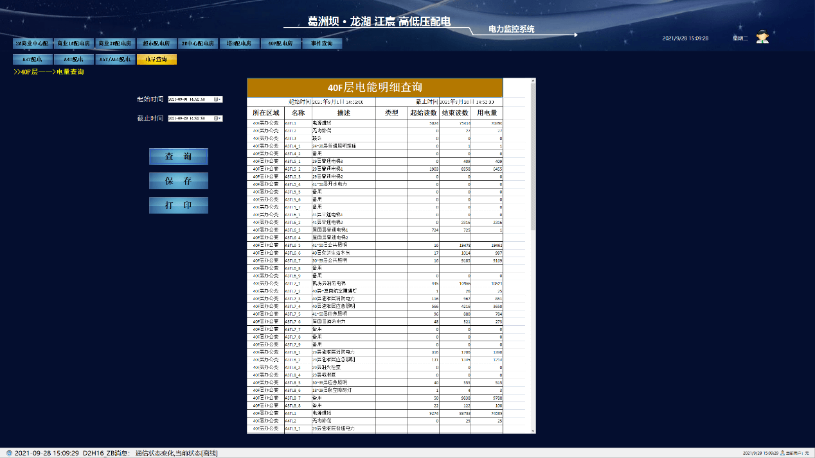Click description 41~50层开水电力
Image resolution: width=815 pixels, height=458 pixels.
[343, 184]
